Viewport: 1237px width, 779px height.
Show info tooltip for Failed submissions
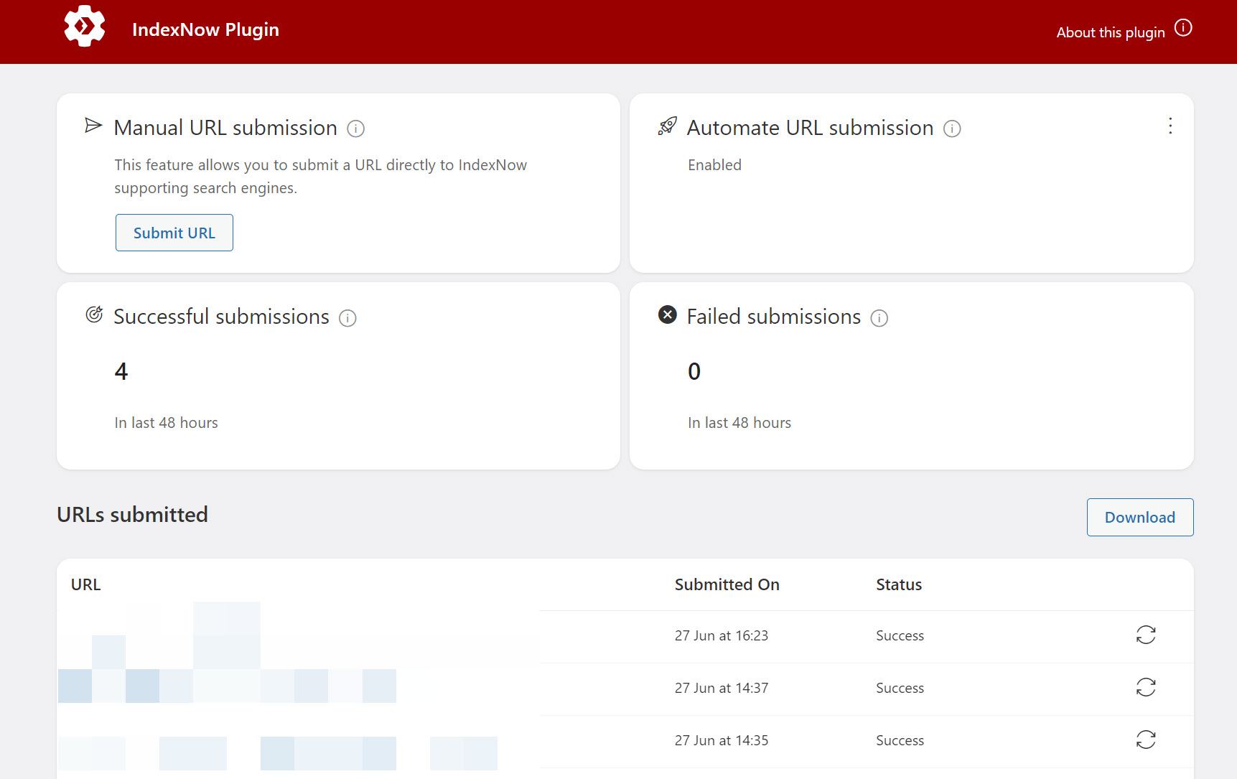coord(879,318)
